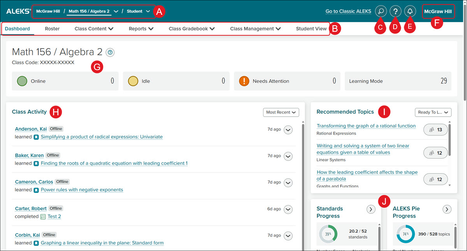Click the 13 students badge for rational function topic

pos(435,130)
